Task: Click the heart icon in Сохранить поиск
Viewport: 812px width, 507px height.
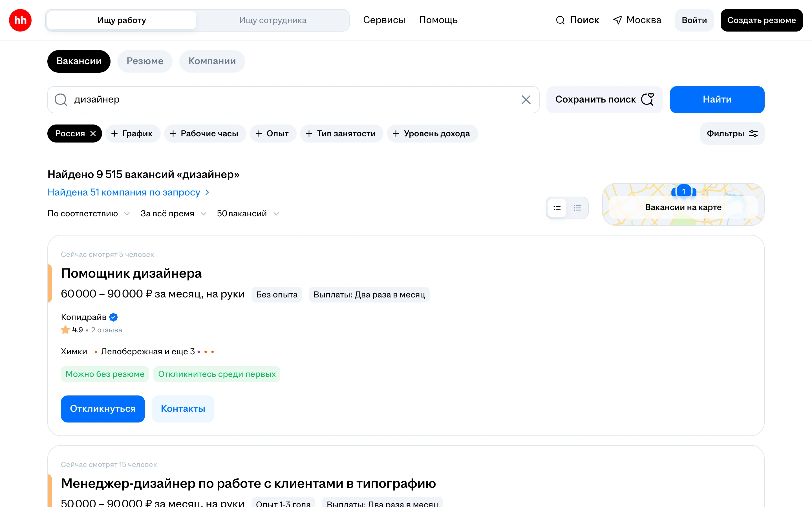Action: 648,99
